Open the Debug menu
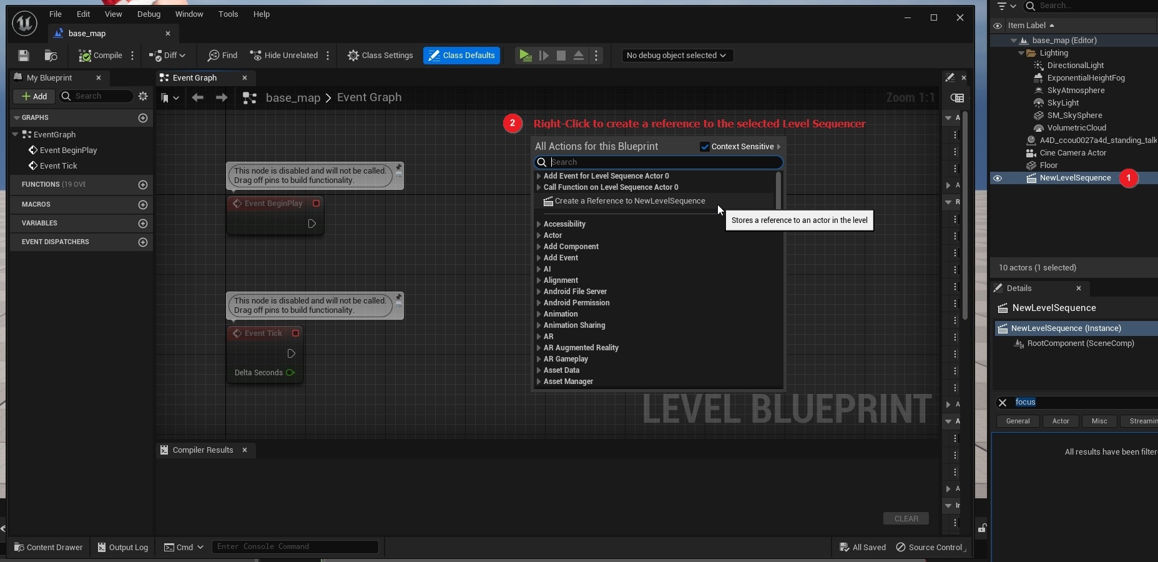Viewport: 1158px width, 562px height. click(149, 14)
